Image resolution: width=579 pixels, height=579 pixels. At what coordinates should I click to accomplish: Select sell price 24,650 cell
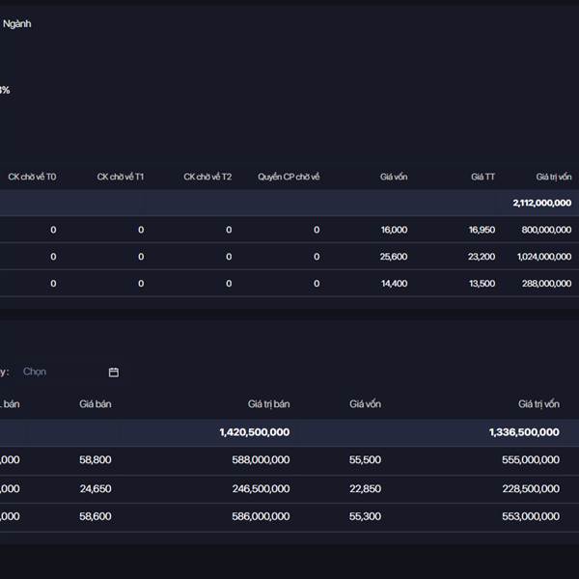point(96,488)
